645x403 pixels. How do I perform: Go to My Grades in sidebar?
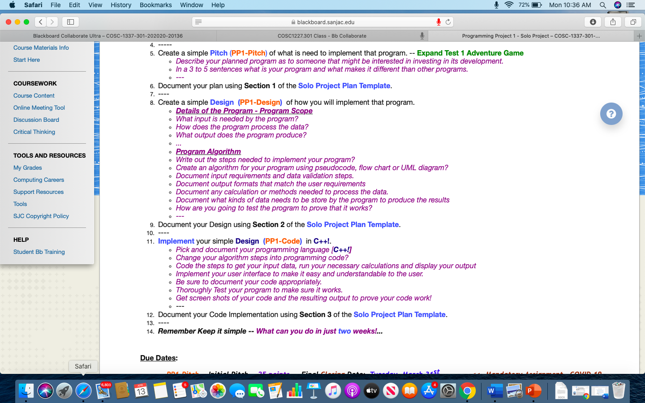(28, 167)
